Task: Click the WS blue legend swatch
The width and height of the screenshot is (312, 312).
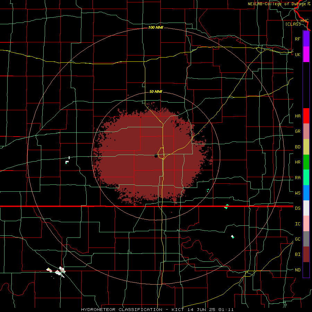Action: 306,193
